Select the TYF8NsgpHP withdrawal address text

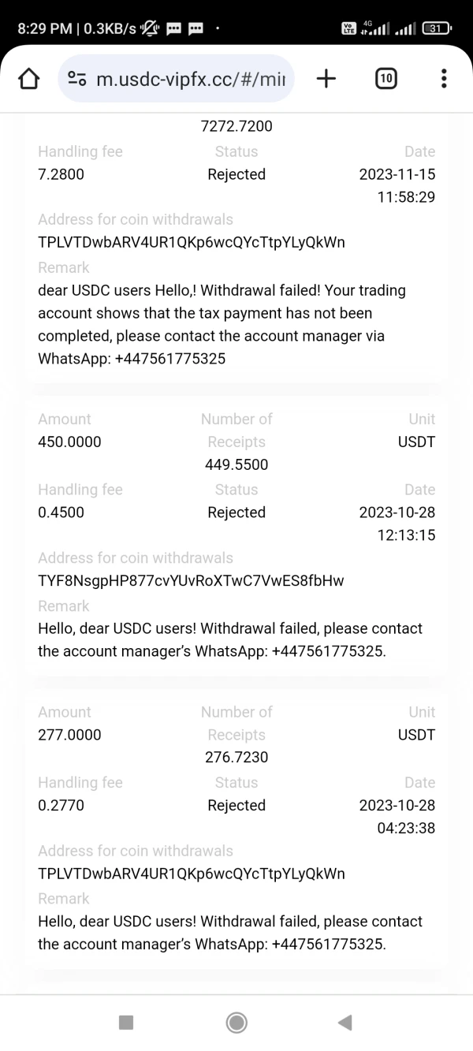coord(191,581)
